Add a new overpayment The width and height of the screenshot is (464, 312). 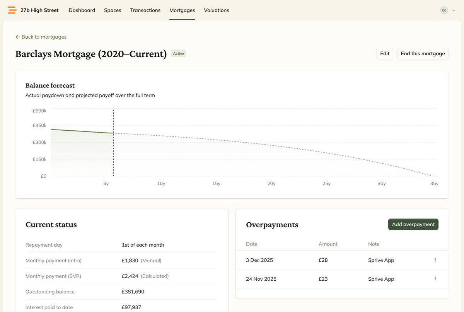[x=413, y=224]
